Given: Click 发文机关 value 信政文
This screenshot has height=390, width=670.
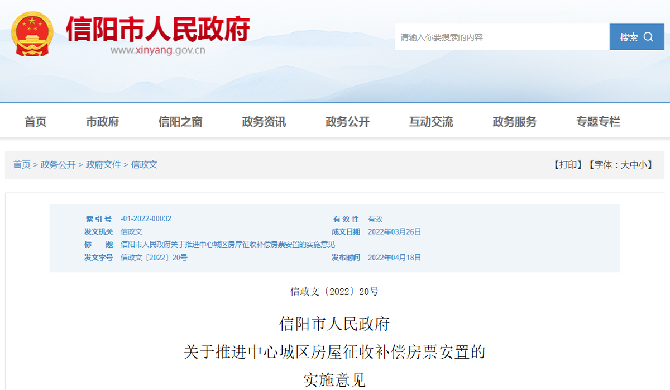Looking at the screenshot, I should [x=131, y=232].
